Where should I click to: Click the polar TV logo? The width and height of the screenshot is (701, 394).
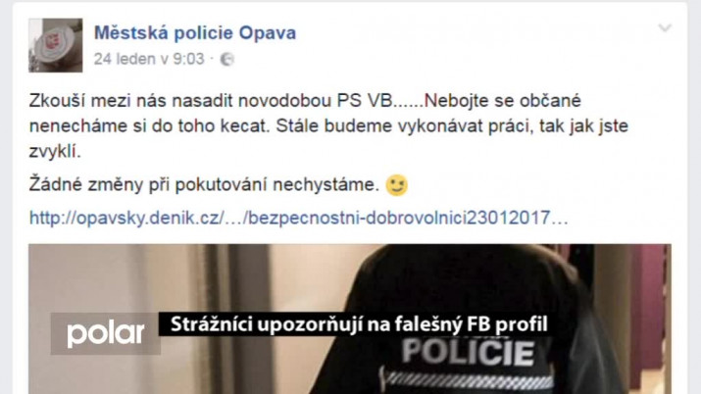[x=106, y=333]
